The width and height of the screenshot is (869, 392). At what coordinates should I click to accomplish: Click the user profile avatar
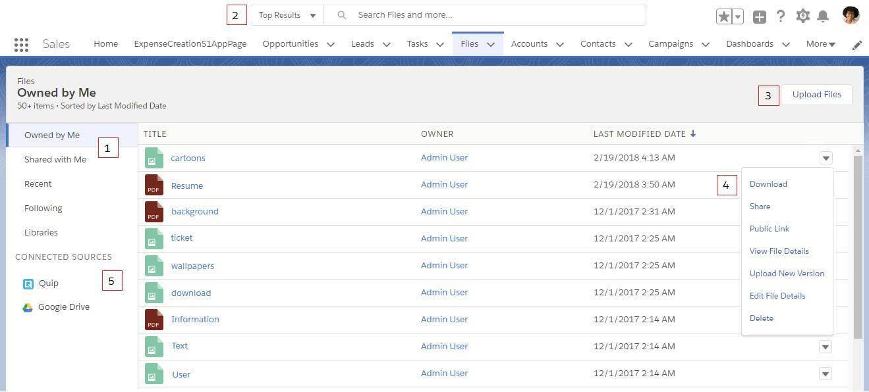coord(851,15)
